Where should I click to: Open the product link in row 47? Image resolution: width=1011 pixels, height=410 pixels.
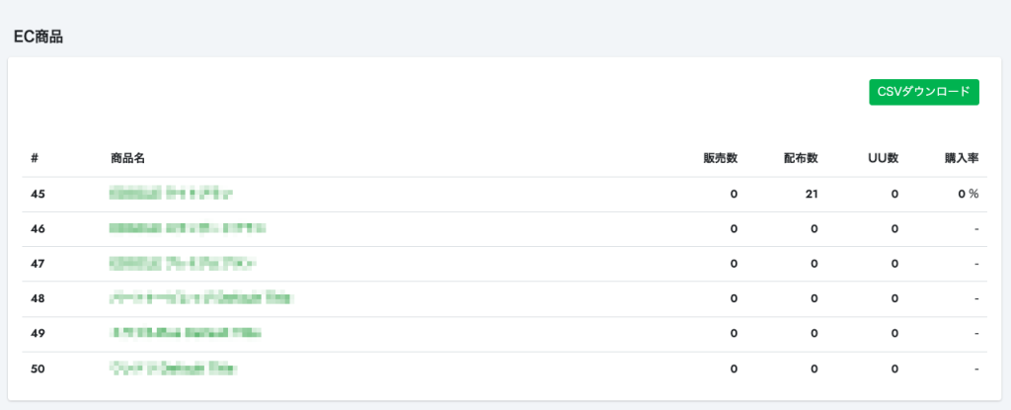[183, 264]
